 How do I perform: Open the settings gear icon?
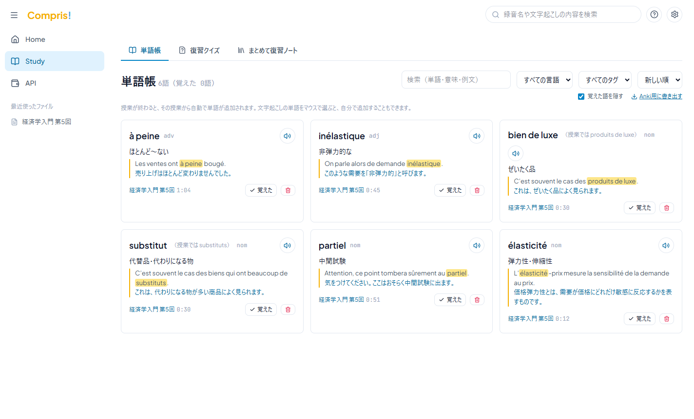pos(675,15)
